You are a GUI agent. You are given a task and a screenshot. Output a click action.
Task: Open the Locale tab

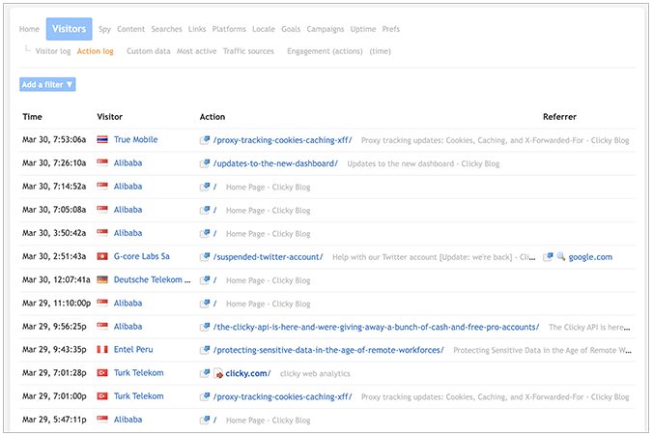click(x=264, y=29)
